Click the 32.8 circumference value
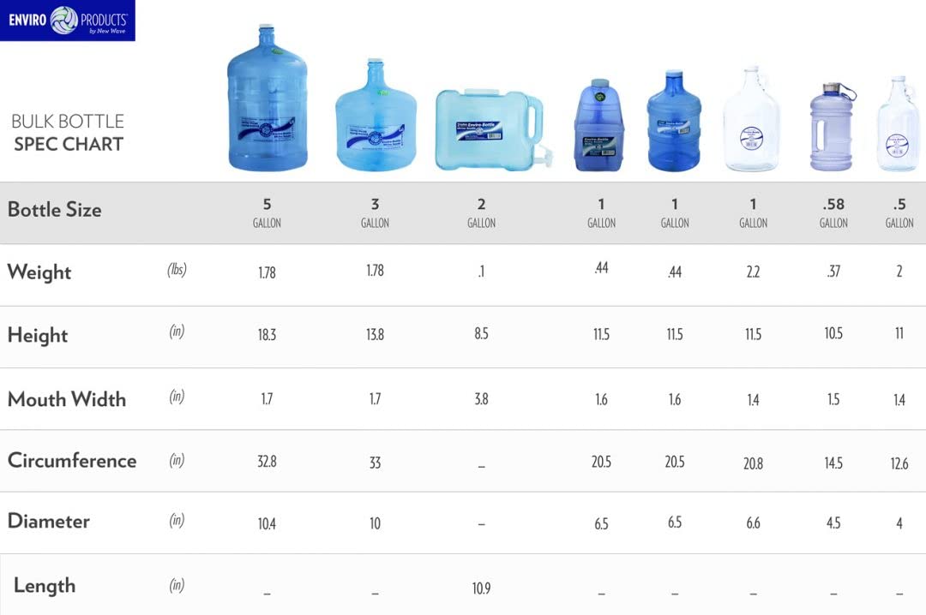Screen dimensions: 926x615 click(267, 462)
